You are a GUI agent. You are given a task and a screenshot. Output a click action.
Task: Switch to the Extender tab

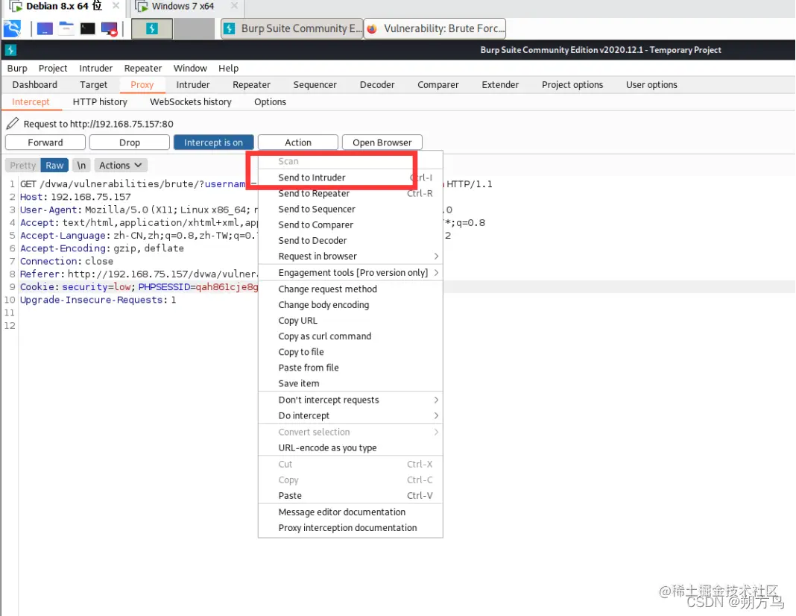[x=500, y=85]
